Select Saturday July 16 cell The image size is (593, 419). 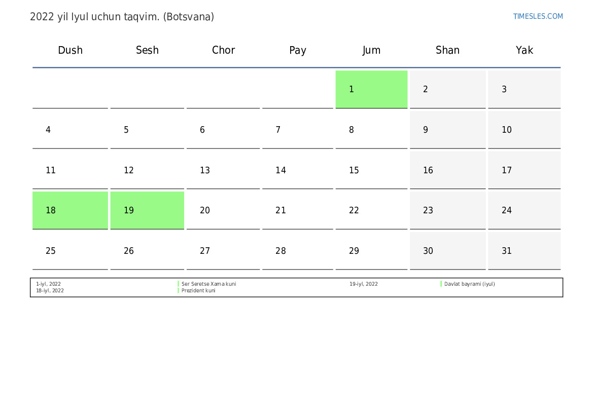click(x=447, y=170)
